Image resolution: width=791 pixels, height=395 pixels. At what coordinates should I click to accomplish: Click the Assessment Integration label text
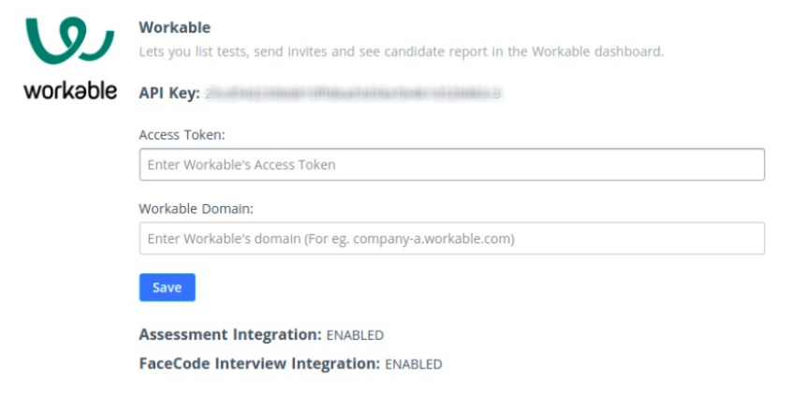[x=230, y=335]
